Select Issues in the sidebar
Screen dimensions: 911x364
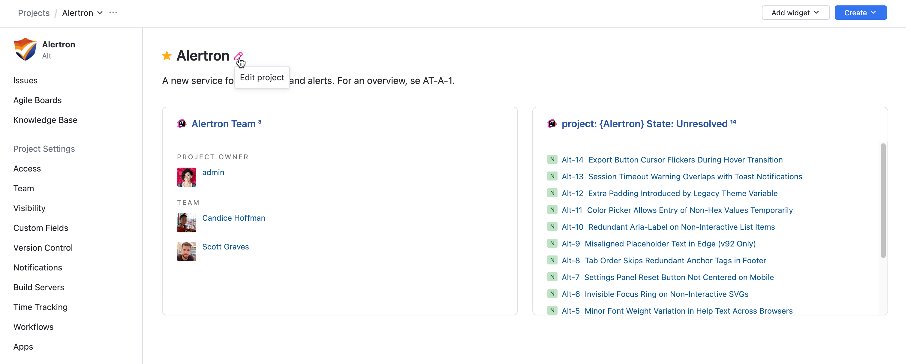point(25,80)
